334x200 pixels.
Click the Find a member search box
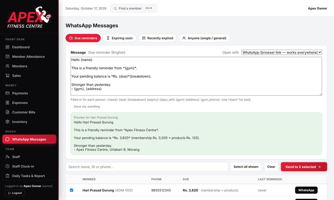coord(134,8)
